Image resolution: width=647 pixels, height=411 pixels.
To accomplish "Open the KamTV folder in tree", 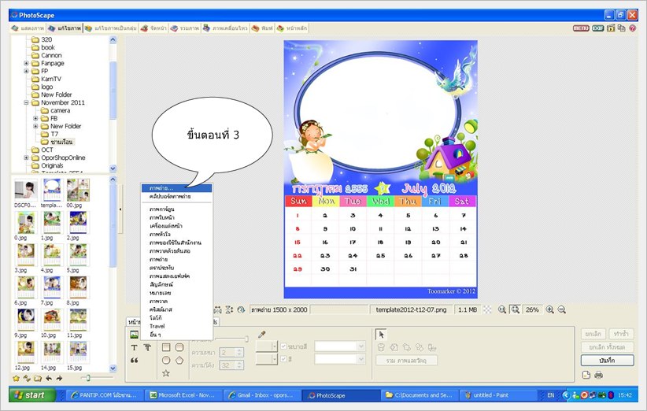I will [50, 79].
